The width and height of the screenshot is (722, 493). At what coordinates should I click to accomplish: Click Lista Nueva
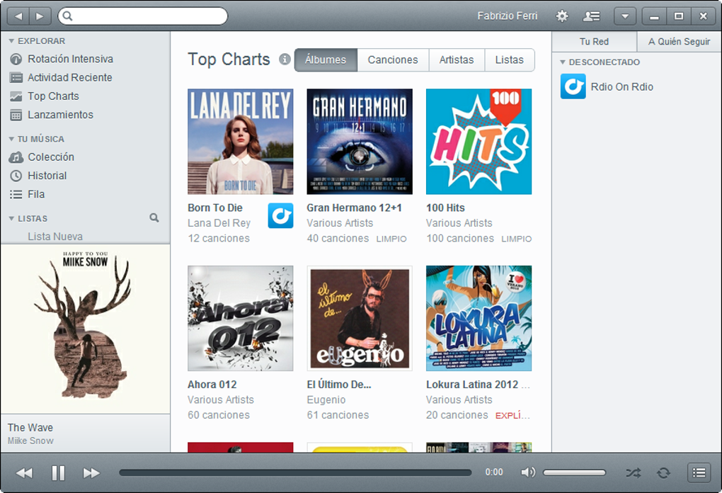click(x=55, y=237)
